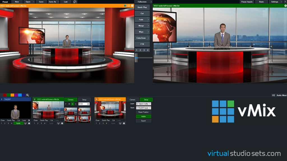The image size is (287, 161).
Task: Expand the Settings dropdown arrow
Action: tap(282, 2)
